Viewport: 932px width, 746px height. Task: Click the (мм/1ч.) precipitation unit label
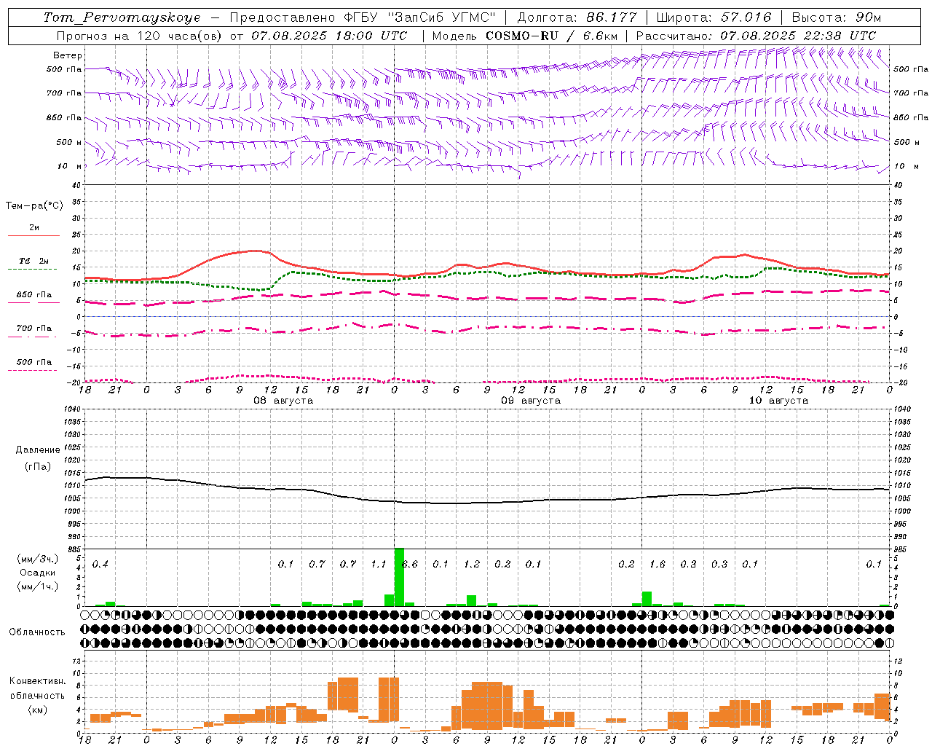point(37,586)
